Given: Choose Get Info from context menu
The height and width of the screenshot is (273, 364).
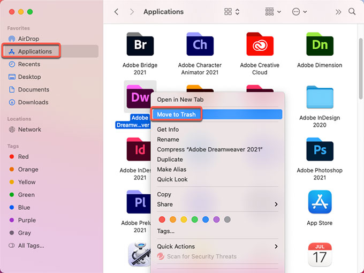Looking at the screenshot, I should click(x=217, y=130).
